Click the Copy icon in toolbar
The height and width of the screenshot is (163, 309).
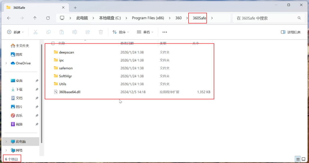coord(48,32)
